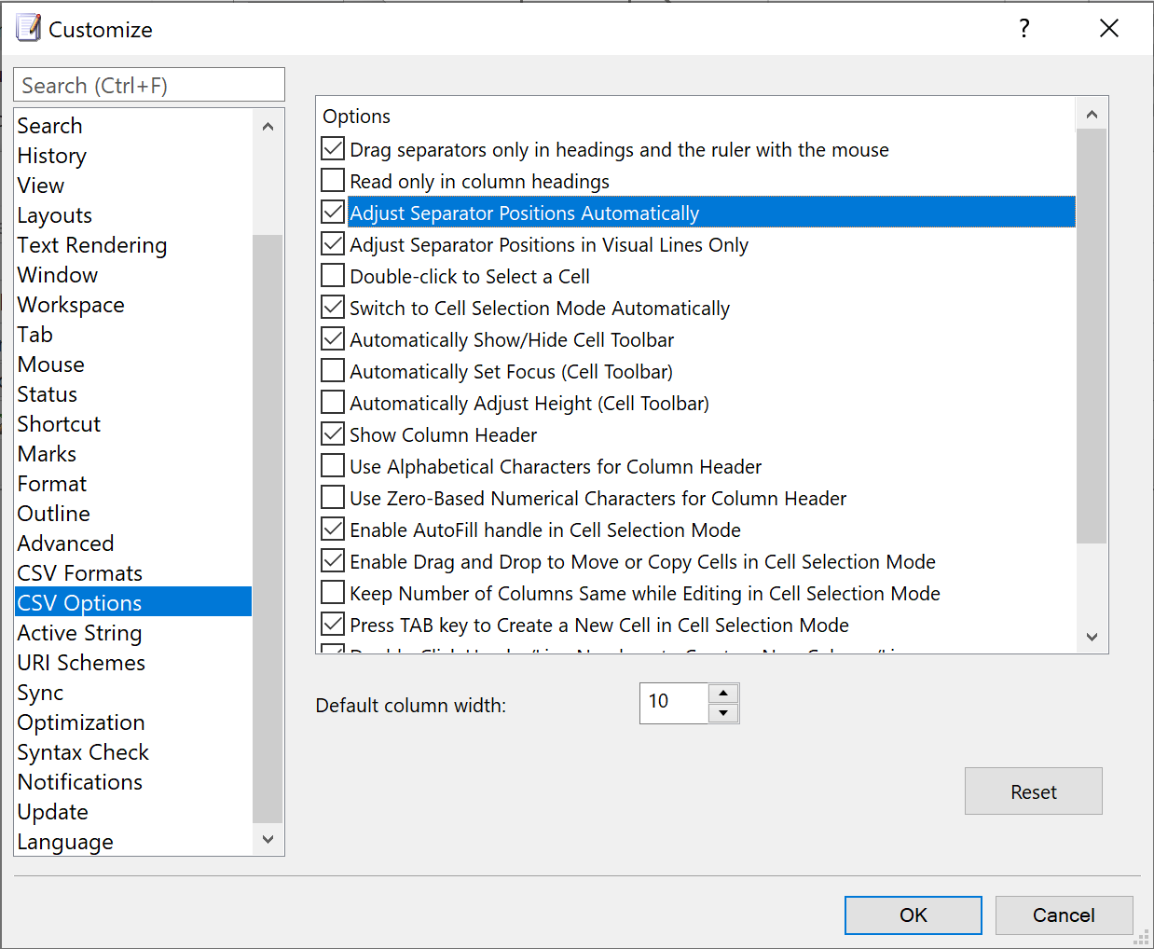Enable Double-click to Select a Cell
Image resolution: width=1154 pixels, height=949 pixels.
tap(333, 275)
